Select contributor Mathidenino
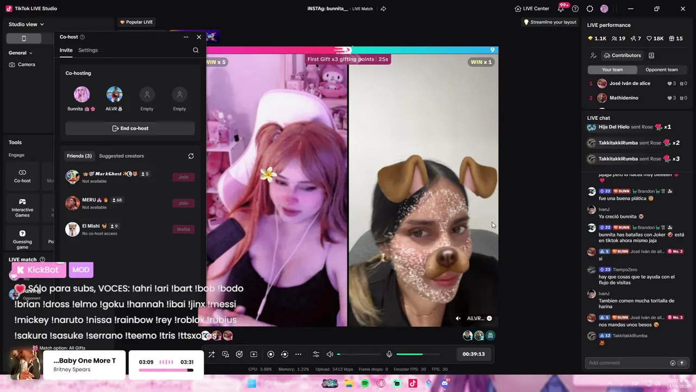Viewport: 696px width, 392px height. [x=638, y=98]
